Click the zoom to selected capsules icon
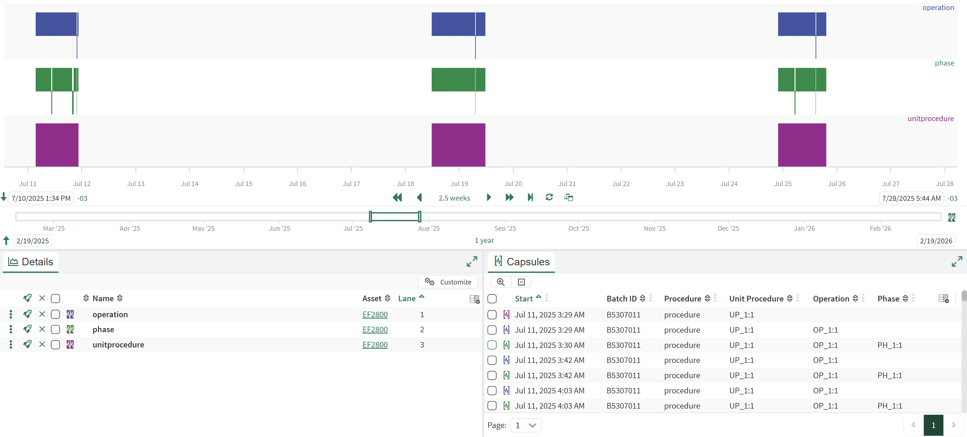This screenshot has height=437, width=967. click(x=500, y=282)
